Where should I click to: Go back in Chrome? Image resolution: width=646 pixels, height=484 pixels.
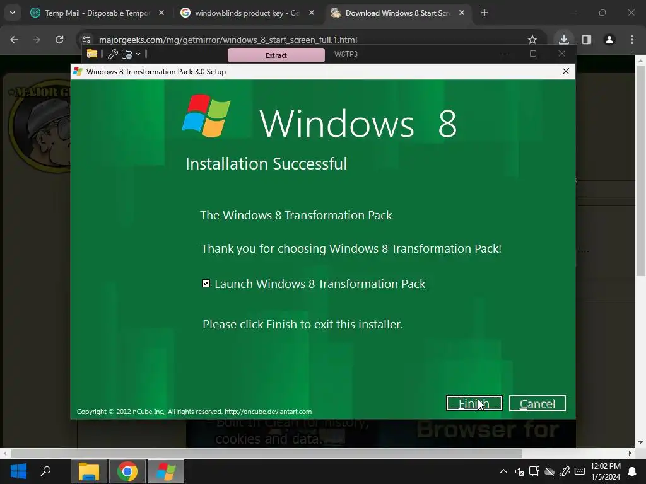pos(14,40)
